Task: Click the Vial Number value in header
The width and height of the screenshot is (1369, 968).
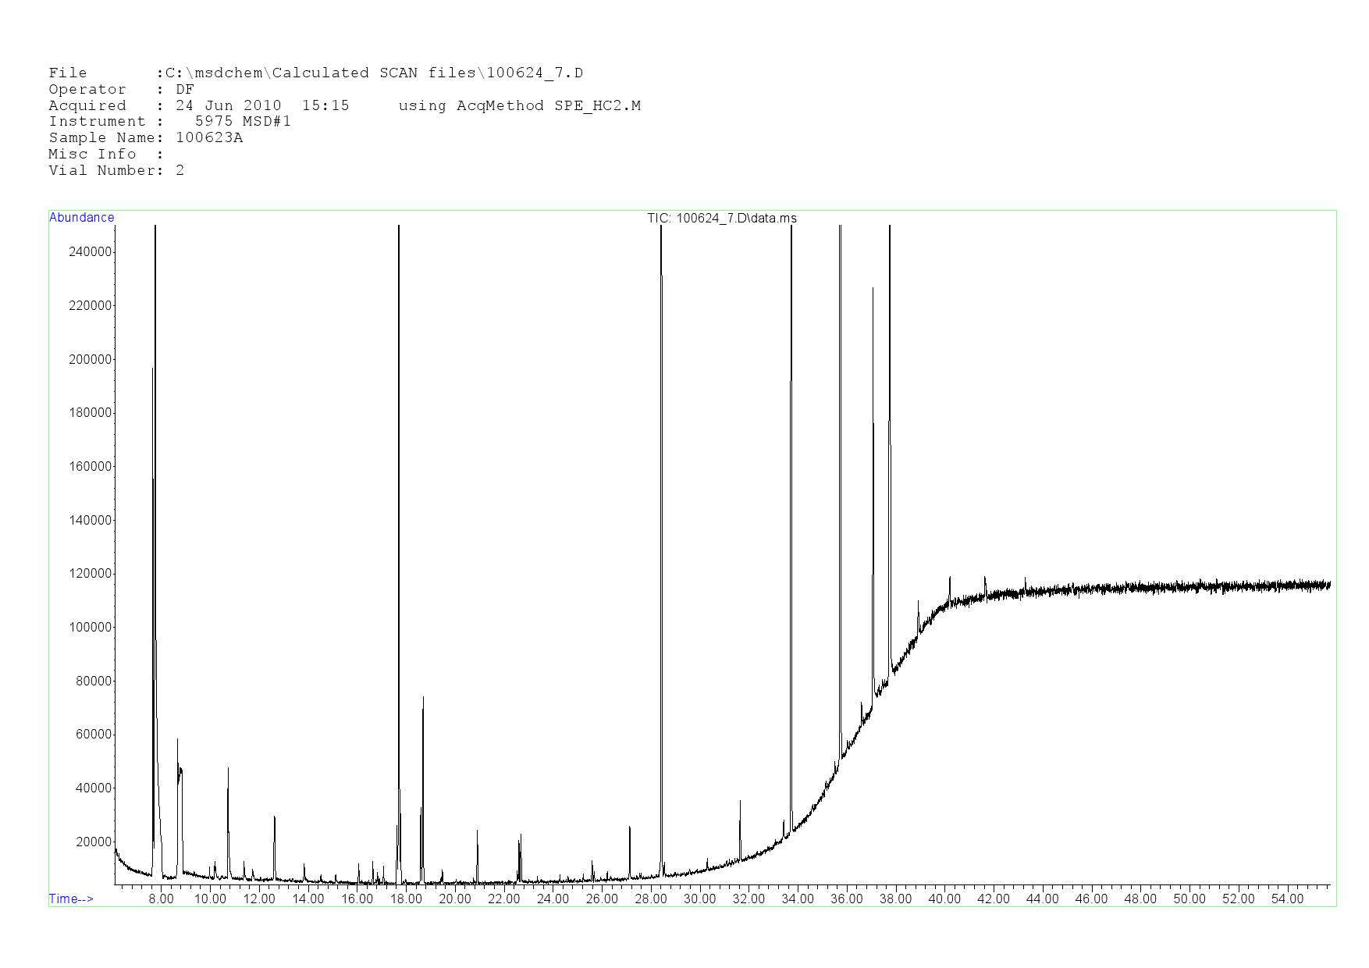Action: click(180, 170)
